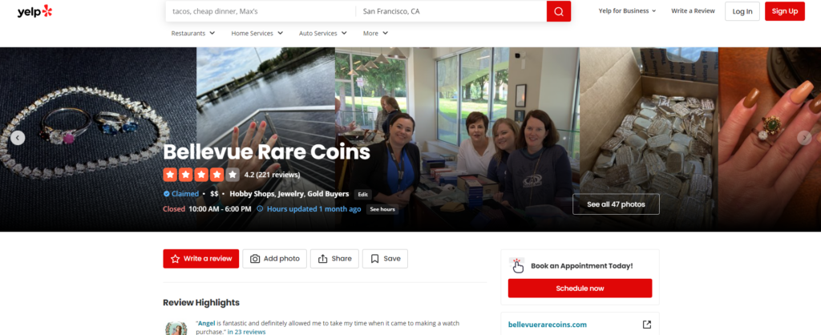
Task: Click the Yelp logo
Action: click(x=34, y=11)
